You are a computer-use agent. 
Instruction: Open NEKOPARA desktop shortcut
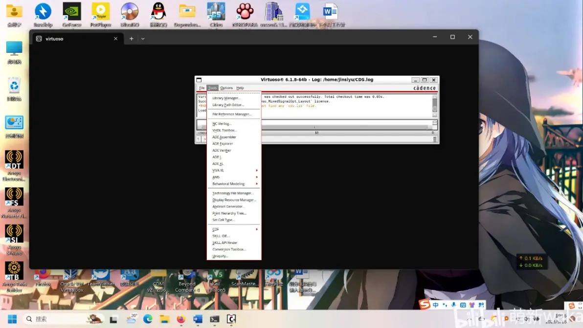click(x=245, y=15)
